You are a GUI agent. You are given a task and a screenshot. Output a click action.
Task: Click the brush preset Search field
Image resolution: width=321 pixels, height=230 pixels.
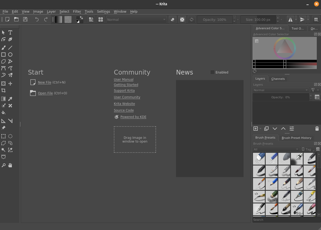(x=286, y=220)
